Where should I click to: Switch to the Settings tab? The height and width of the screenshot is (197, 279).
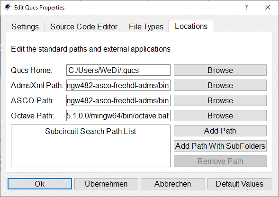point(25,27)
